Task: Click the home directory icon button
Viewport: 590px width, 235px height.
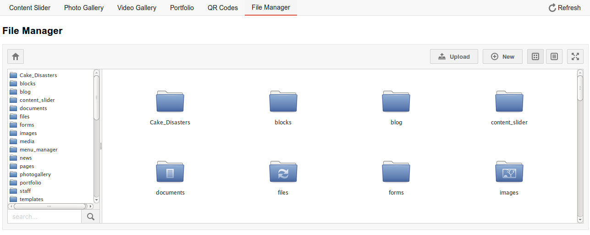Action: (x=16, y=56)
